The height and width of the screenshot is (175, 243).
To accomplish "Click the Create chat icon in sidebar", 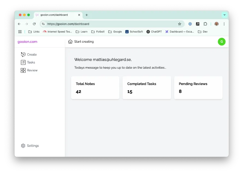I will 23,54.
